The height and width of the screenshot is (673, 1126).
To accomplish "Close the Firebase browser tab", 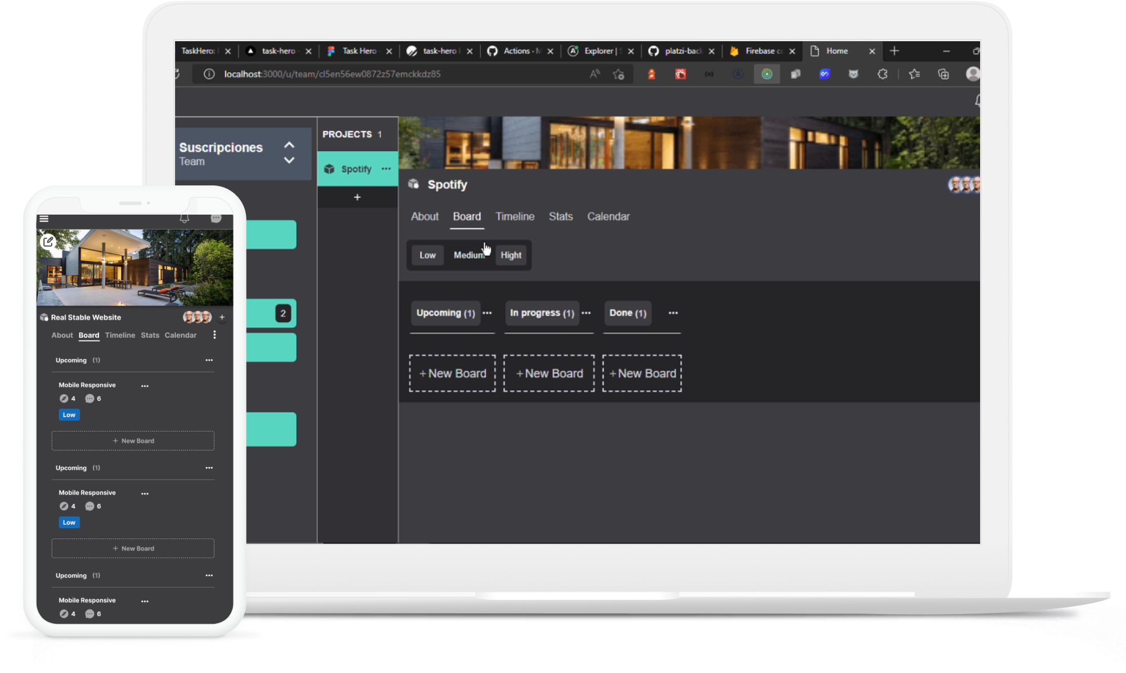I will [792, 52].
